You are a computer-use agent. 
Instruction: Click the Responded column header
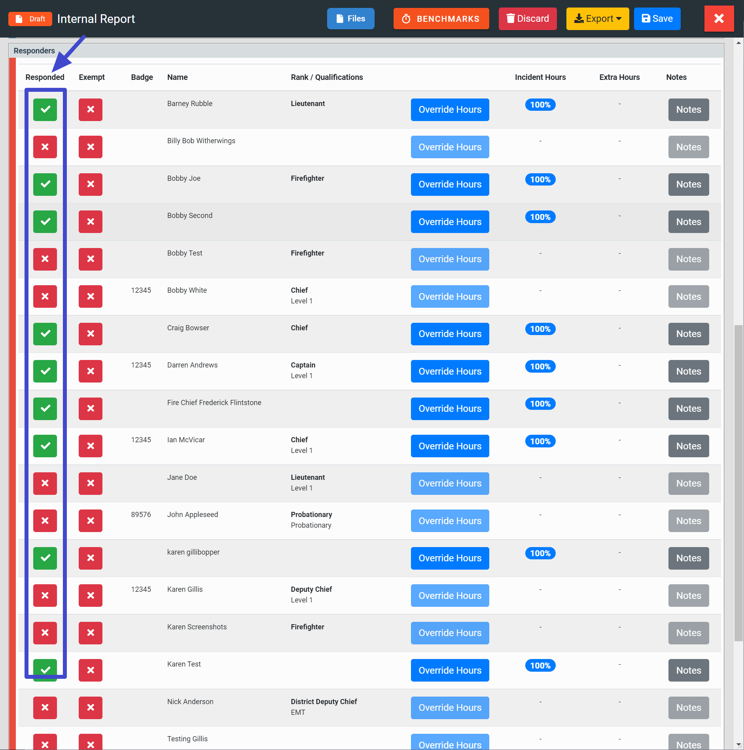pos(45,77)
